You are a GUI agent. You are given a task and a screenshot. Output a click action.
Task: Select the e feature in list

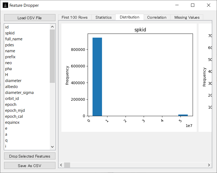tap(27, 128)
